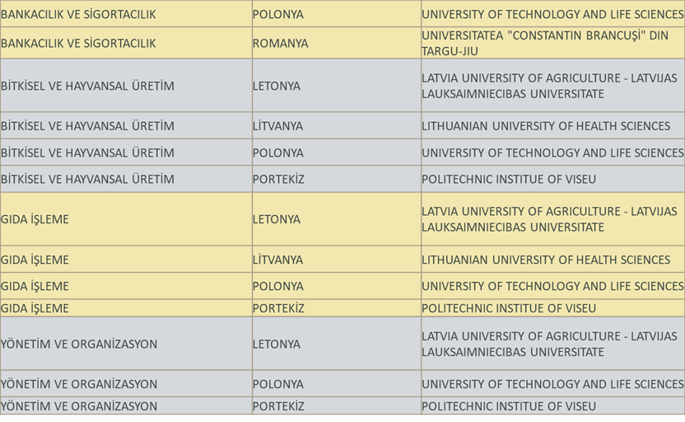Image resolution: width=685 pixels, height=422 pixels.
Task: Select PORTEKİZ in the Bitkisel ve Hayvansal Üretim row
Action: coord(278,179)
